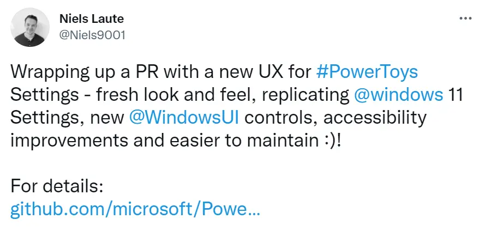Click Niels Laute's profile avatar photo
The image size is (485, 237).
coord(30,27)
